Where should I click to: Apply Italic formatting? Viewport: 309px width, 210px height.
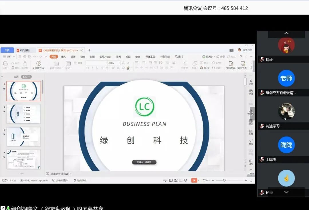pyautogui.click(x=92, y=68)
